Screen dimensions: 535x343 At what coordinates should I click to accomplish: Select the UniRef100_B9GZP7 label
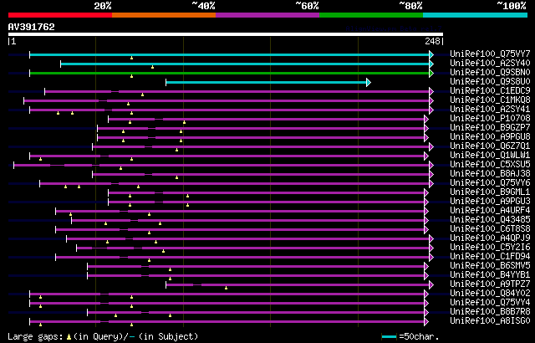(490, 128)
